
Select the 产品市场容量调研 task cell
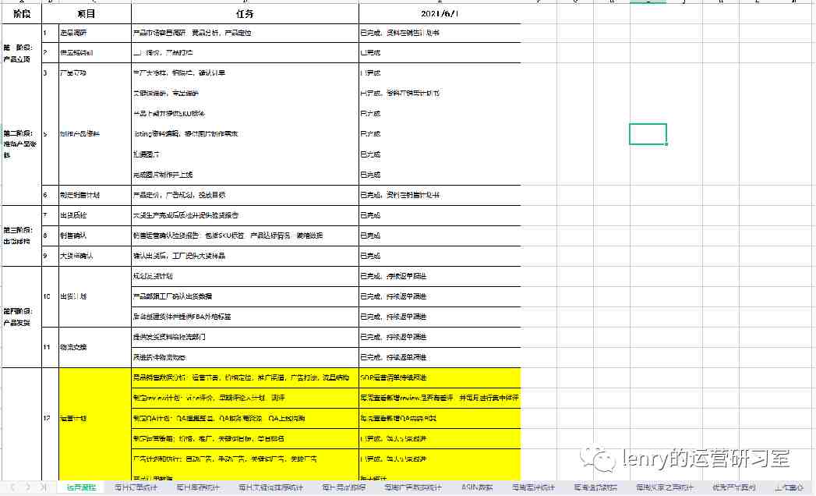[245, 33]
